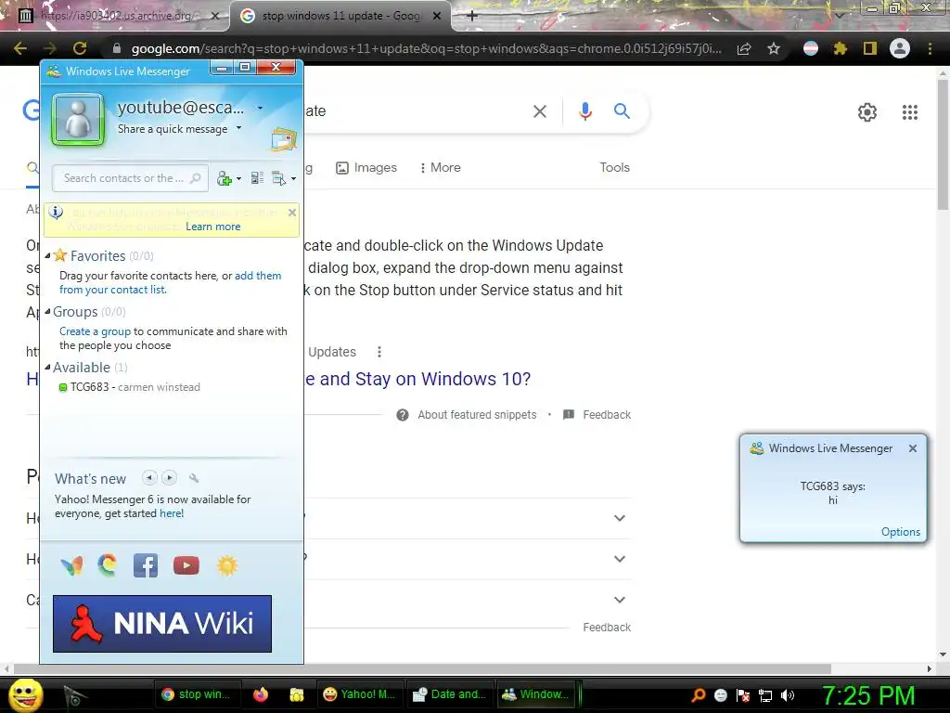Share this page icon in address bar
This screenshot has width=950, height=713.
[744, 48]
